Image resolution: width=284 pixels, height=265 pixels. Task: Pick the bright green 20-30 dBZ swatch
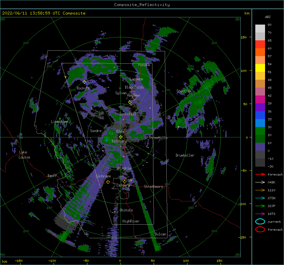pos(260,131)
